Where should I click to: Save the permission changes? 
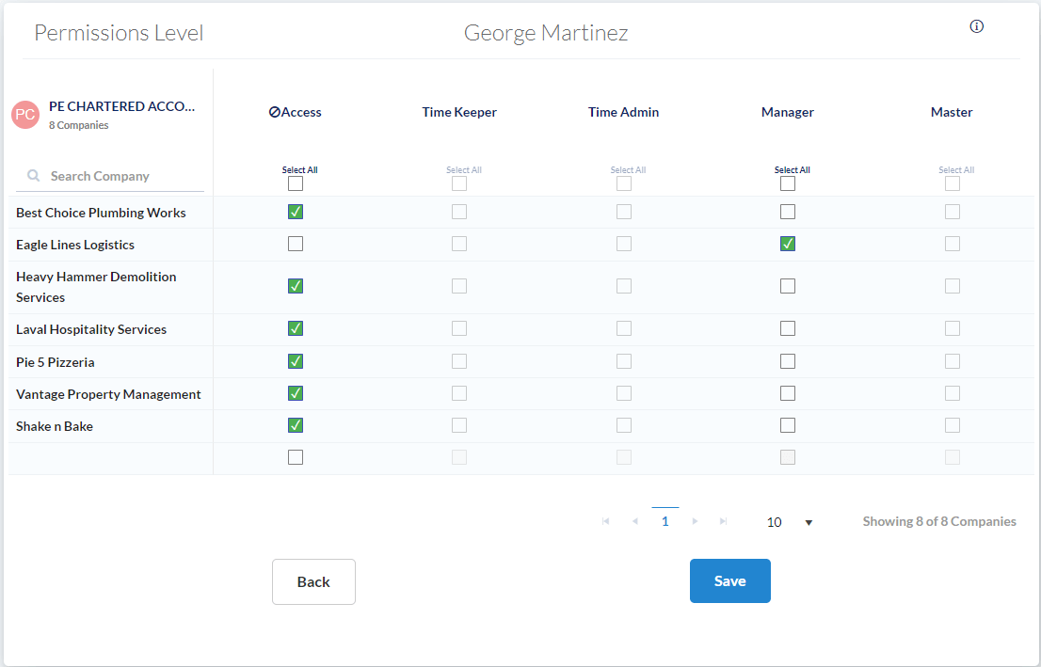729,580
